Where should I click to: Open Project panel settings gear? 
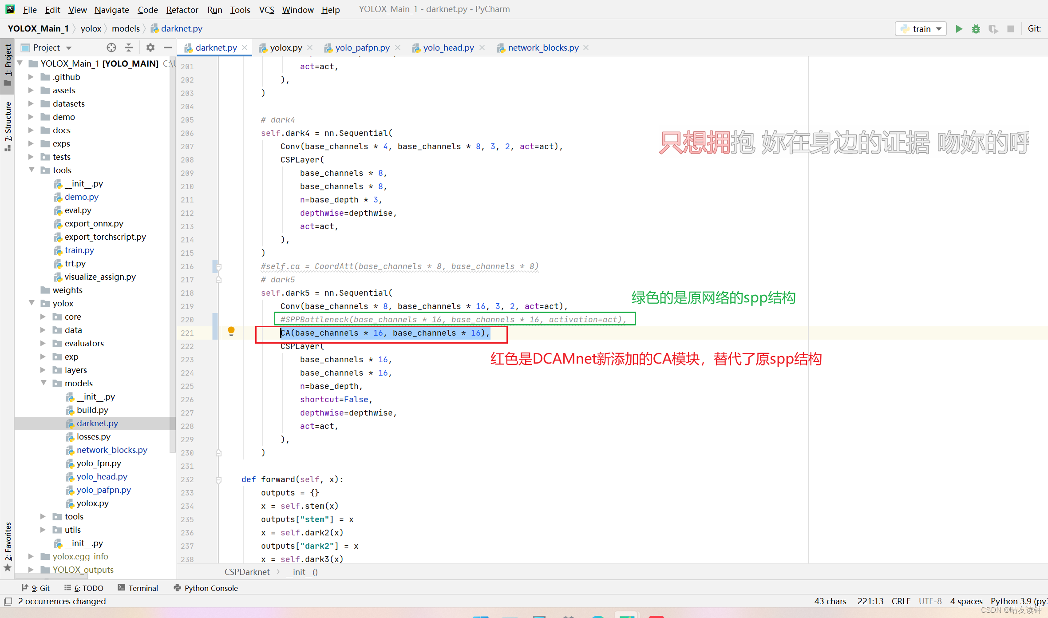[x=150, y=48]
